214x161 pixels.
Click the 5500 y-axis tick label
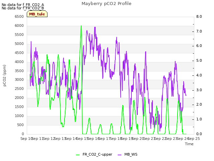pos(19,35)
